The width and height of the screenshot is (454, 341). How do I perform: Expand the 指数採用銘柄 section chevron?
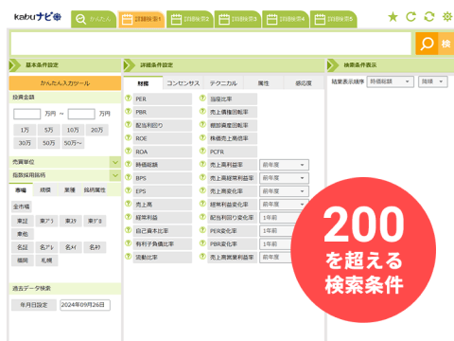tap(115, 175)
